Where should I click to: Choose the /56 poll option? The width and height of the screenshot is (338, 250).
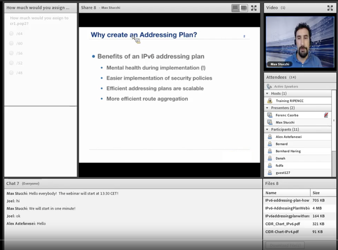pos(12,53)
